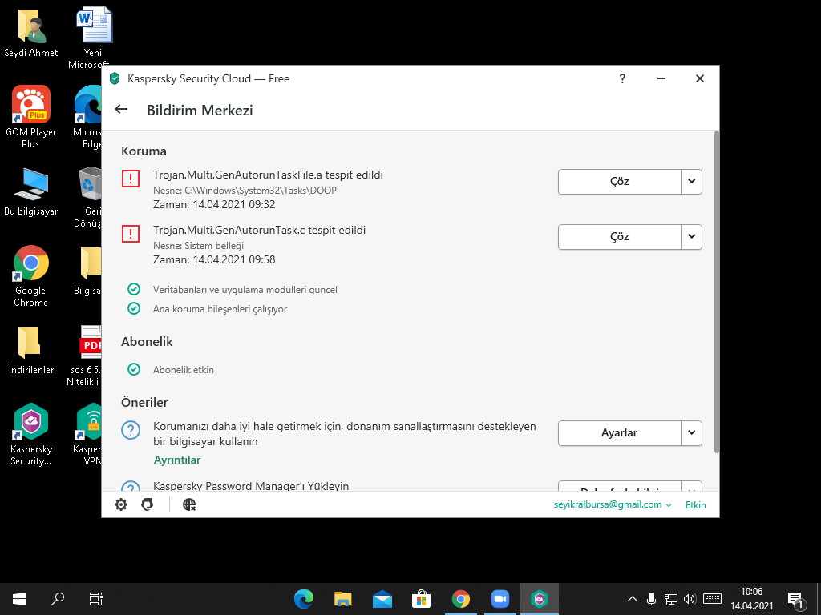Click Kaspersky icon in taskbar
Screen dimensions: 821x615
(540, 599)
